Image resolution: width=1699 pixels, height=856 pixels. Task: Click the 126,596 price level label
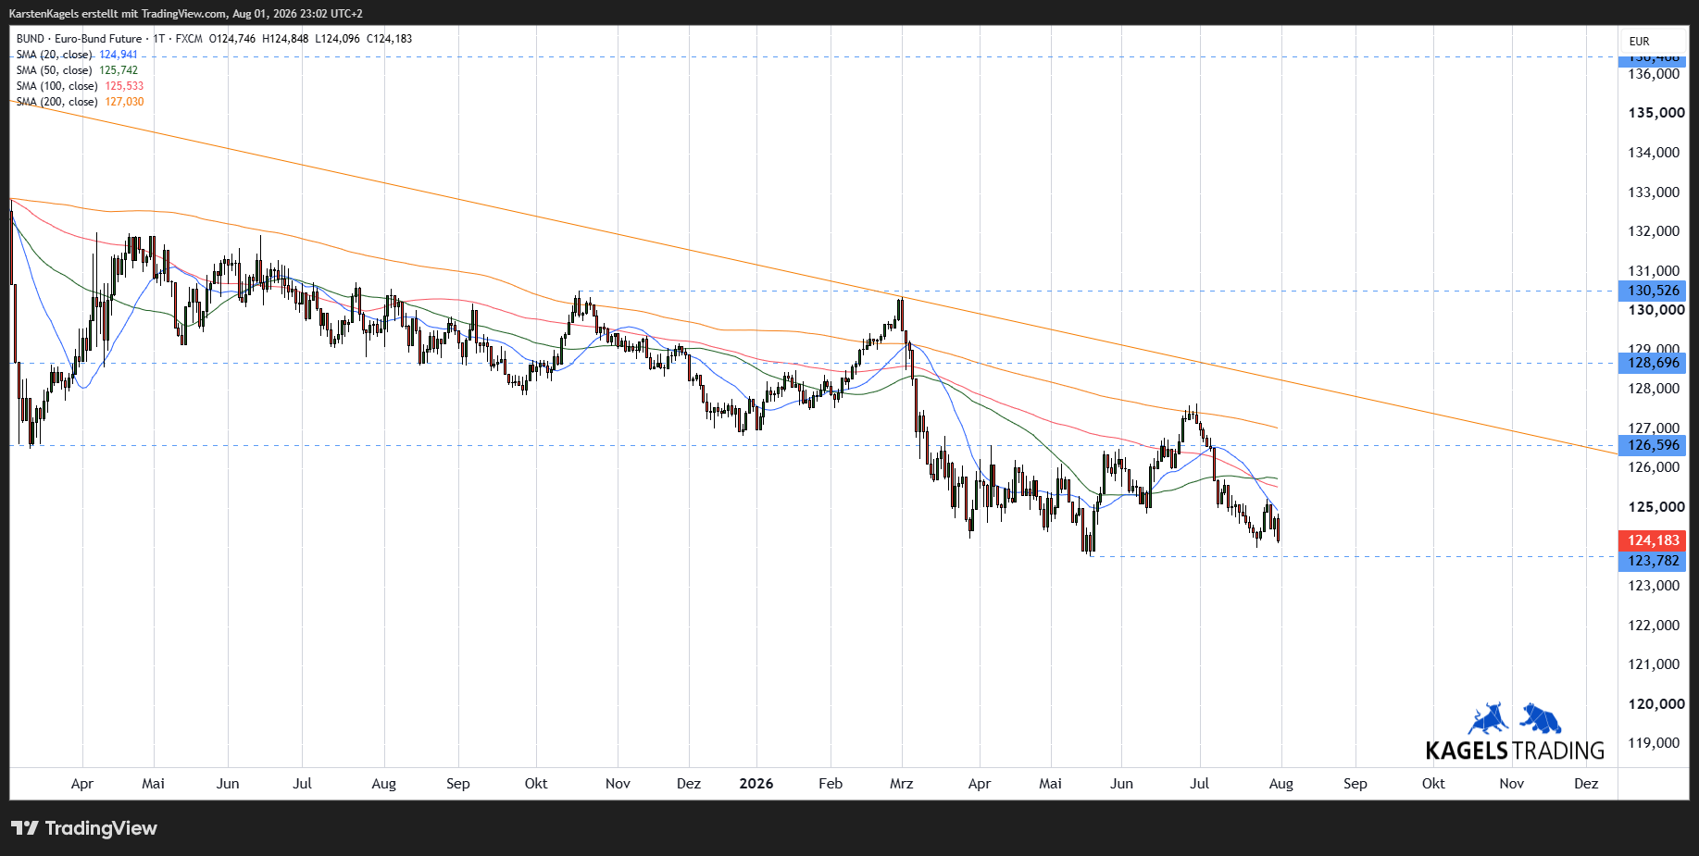(1653, 445)
